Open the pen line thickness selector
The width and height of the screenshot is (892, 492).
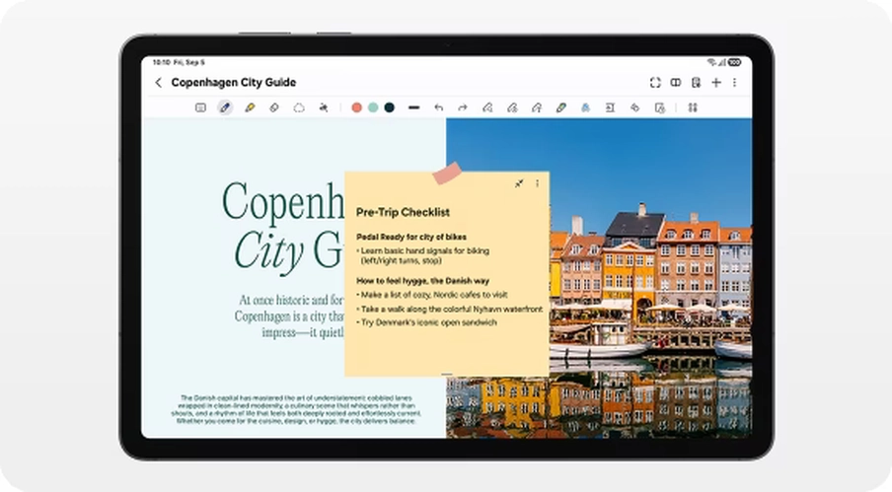(x=413, y=107)
